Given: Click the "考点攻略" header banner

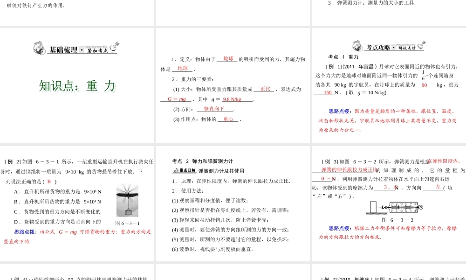Looking at the screenshot, I should (389, 46).
